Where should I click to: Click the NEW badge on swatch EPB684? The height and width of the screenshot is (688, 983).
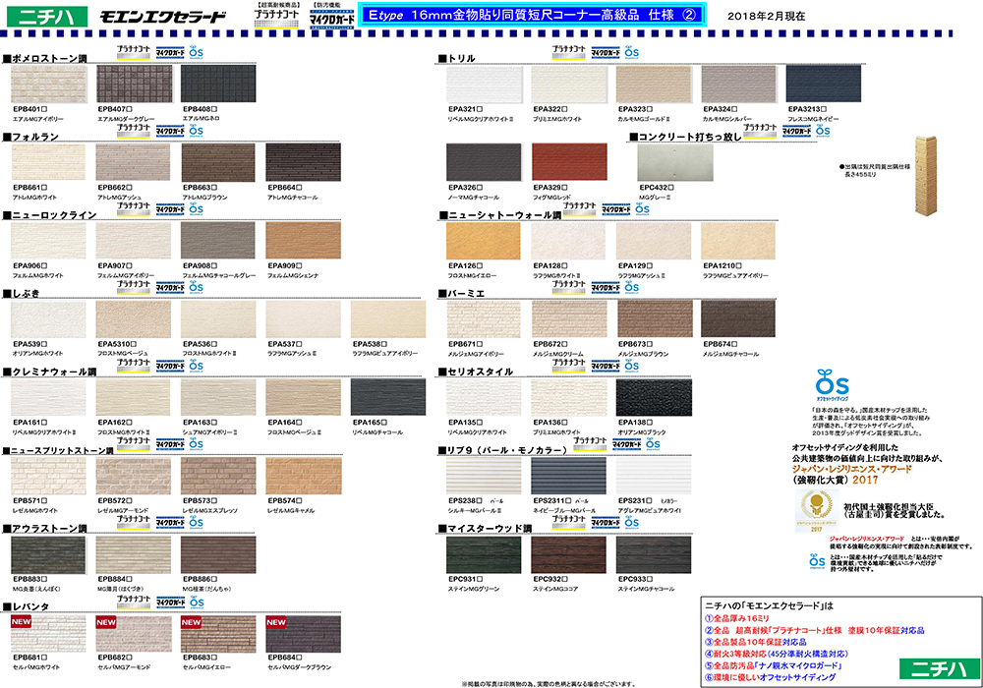tap(276, 621)
